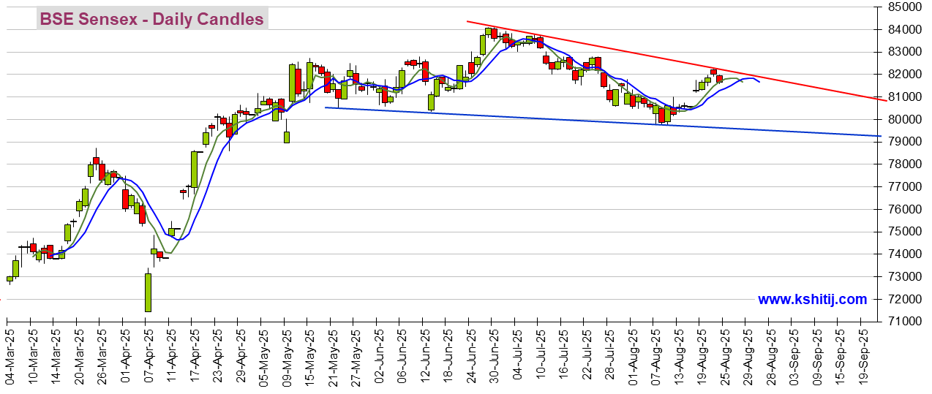This screenshot has height=394, width=932.
Task: Click the 81000 price axis label
Action: pyautogui.click(x=903, y=97)
